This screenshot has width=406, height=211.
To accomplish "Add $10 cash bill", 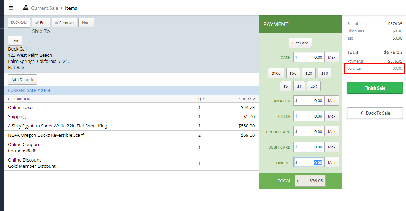I will pos(324,73).
